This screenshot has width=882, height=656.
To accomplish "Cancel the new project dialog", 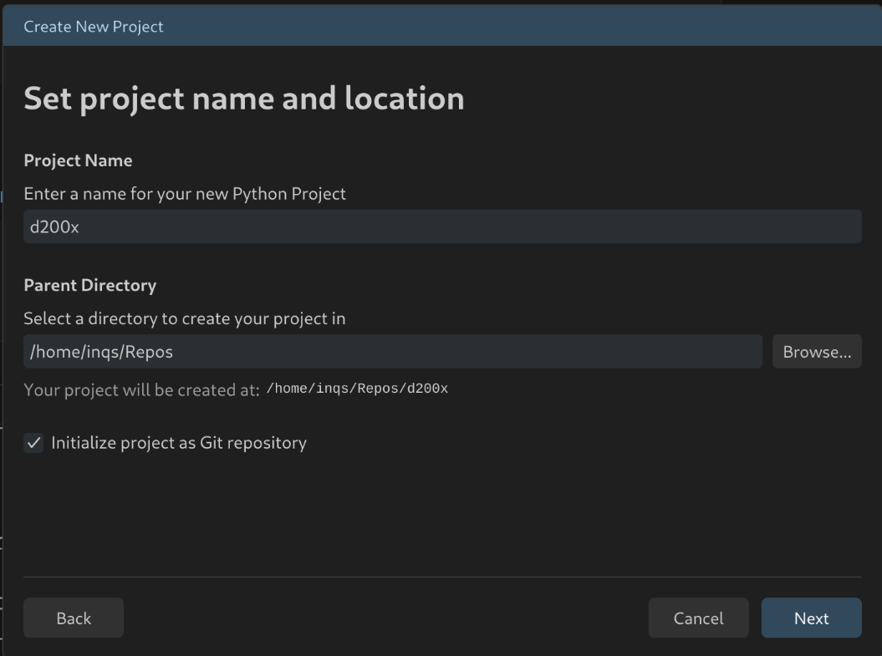I will (698, 618).
